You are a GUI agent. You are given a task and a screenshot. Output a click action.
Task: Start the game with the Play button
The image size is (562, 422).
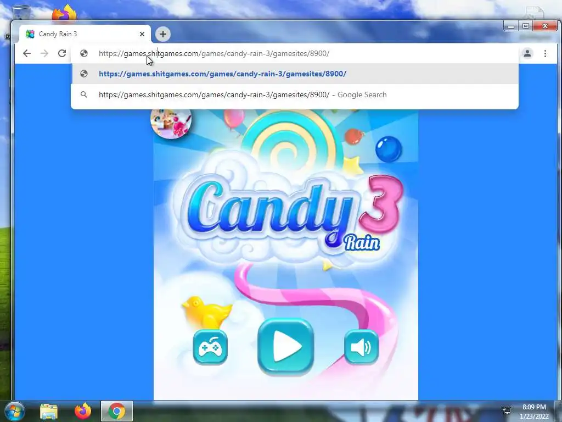(285, 347)
